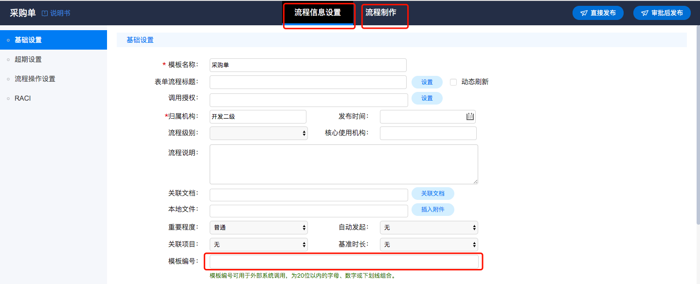
Task: Enable the 动态刷新 checkbox
Action: pyautogui.click(x=453, y=82)
